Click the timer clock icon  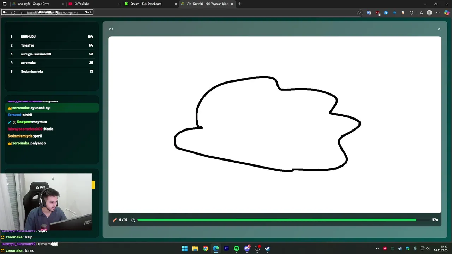133,220
